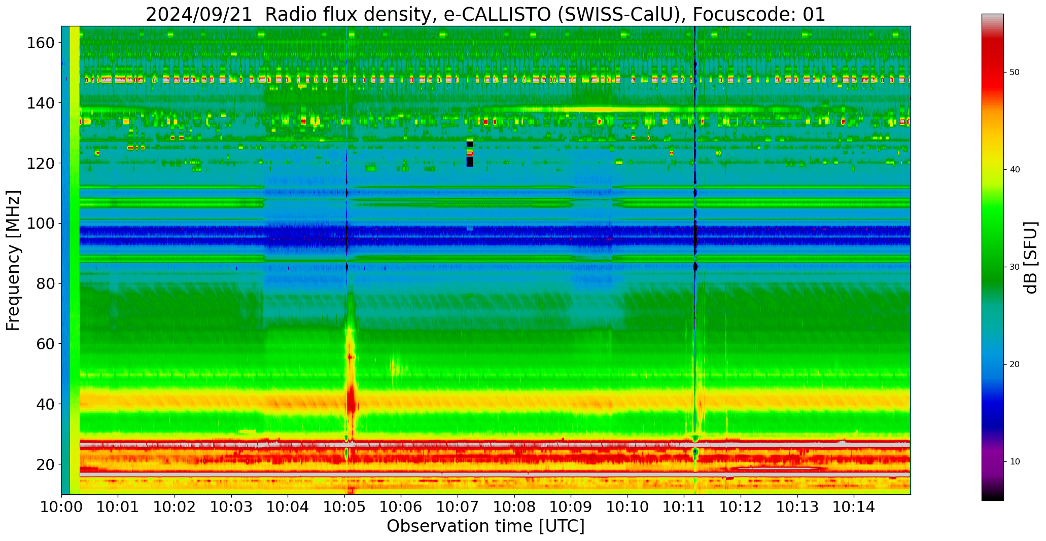Click the colorbar 50 tick label

coord(1015,73)
